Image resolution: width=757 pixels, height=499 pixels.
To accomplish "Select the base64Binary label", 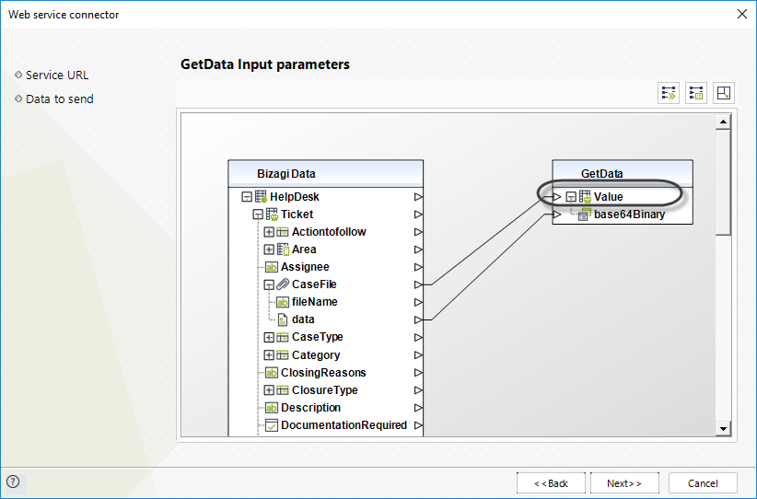I will coord(629,215).
